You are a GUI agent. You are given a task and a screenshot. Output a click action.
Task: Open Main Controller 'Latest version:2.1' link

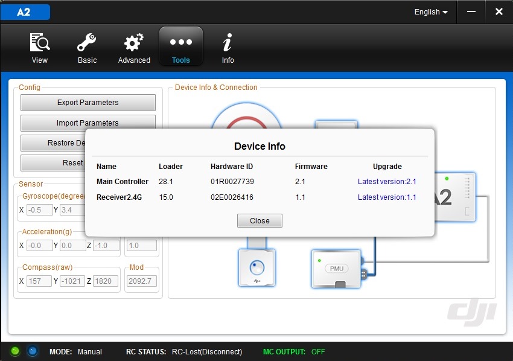point(387,181)
